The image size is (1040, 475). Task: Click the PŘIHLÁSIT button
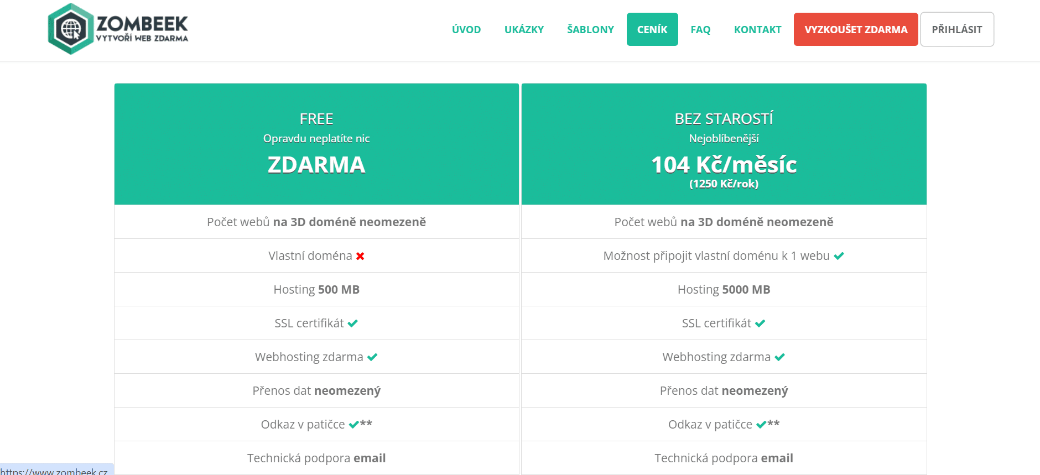pos(957,29)
